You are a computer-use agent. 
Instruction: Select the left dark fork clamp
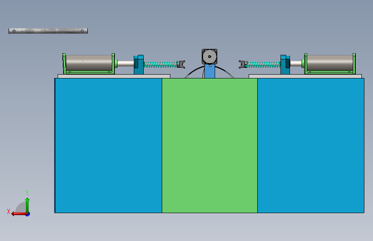pyautogui.click(x=181, y=64)
